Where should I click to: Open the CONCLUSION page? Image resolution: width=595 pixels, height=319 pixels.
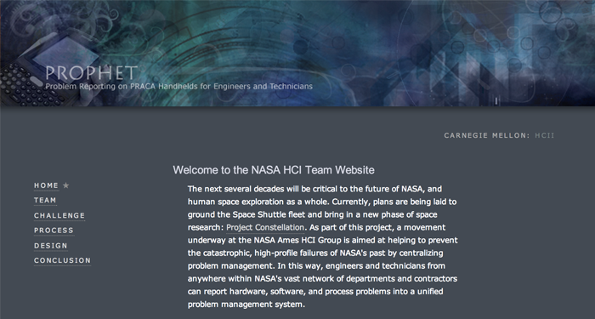(x=63, y=260)
